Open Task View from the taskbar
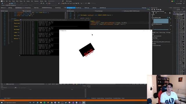 tap(34, 103)
